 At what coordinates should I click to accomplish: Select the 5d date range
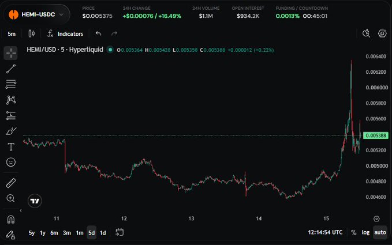coord(91,233)
